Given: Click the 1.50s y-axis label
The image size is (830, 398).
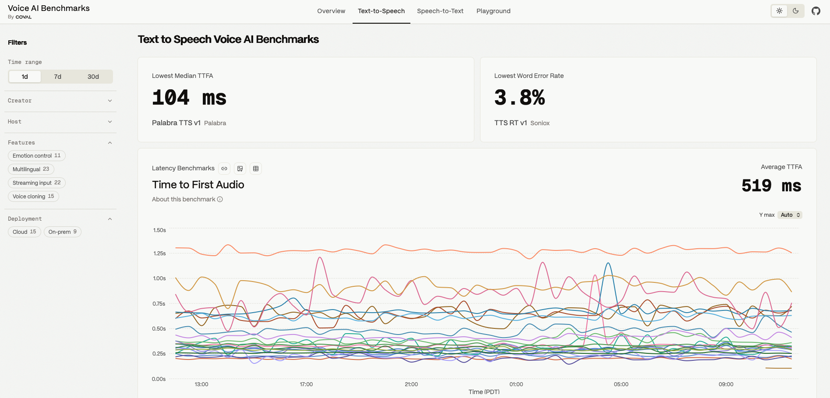Looking at the screenshot, I should pyautogui.click(x=159, y=230).
